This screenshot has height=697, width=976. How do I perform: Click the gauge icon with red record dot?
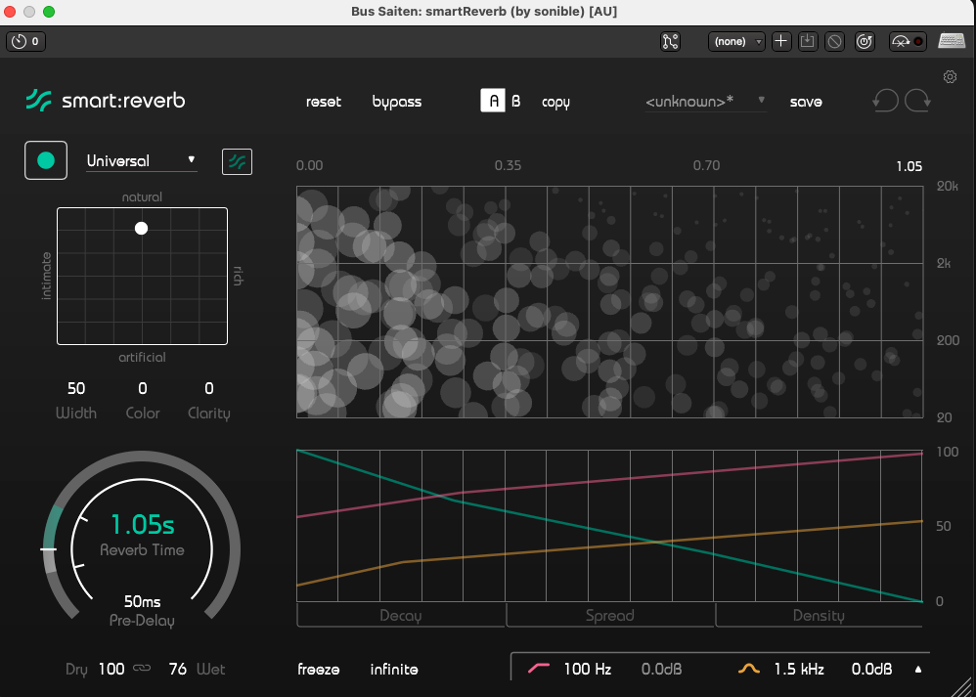pos(908,42)
